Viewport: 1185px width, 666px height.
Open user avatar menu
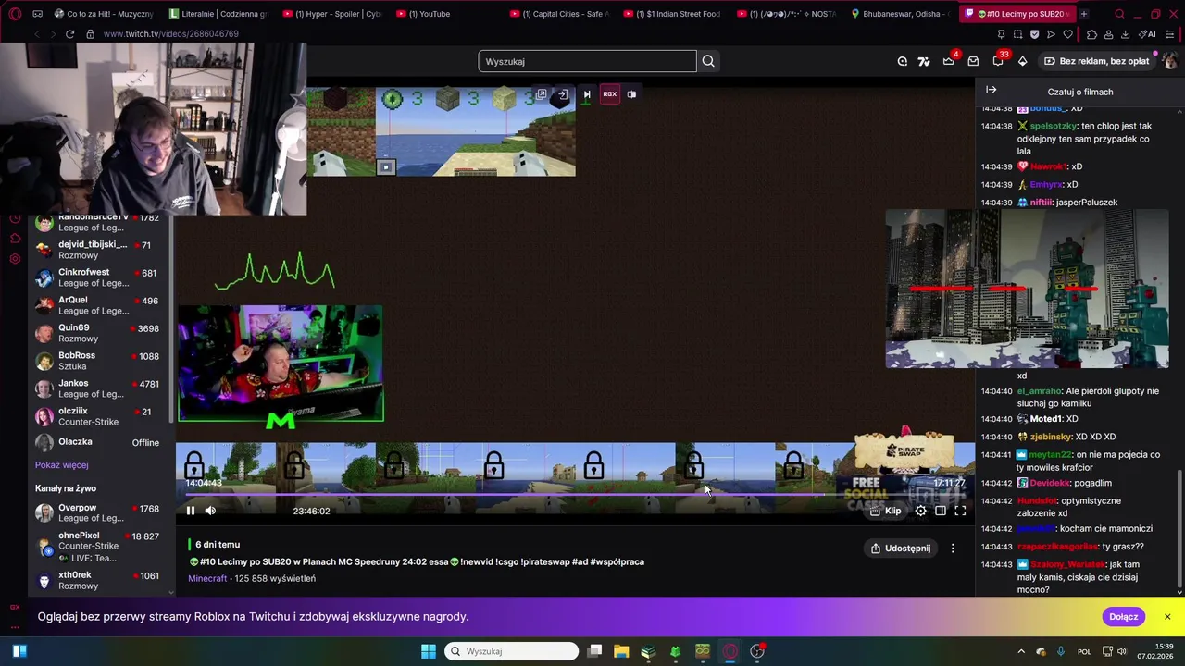(x=1169, y=61)
